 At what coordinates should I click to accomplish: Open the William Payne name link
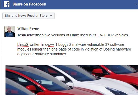coord(28,29)
